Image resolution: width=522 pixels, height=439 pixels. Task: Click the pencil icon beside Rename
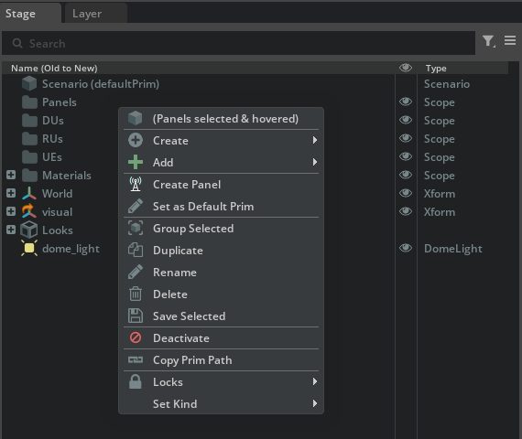point(136,272)
